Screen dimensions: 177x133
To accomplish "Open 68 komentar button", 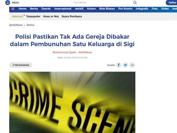I will coord(21,65).
